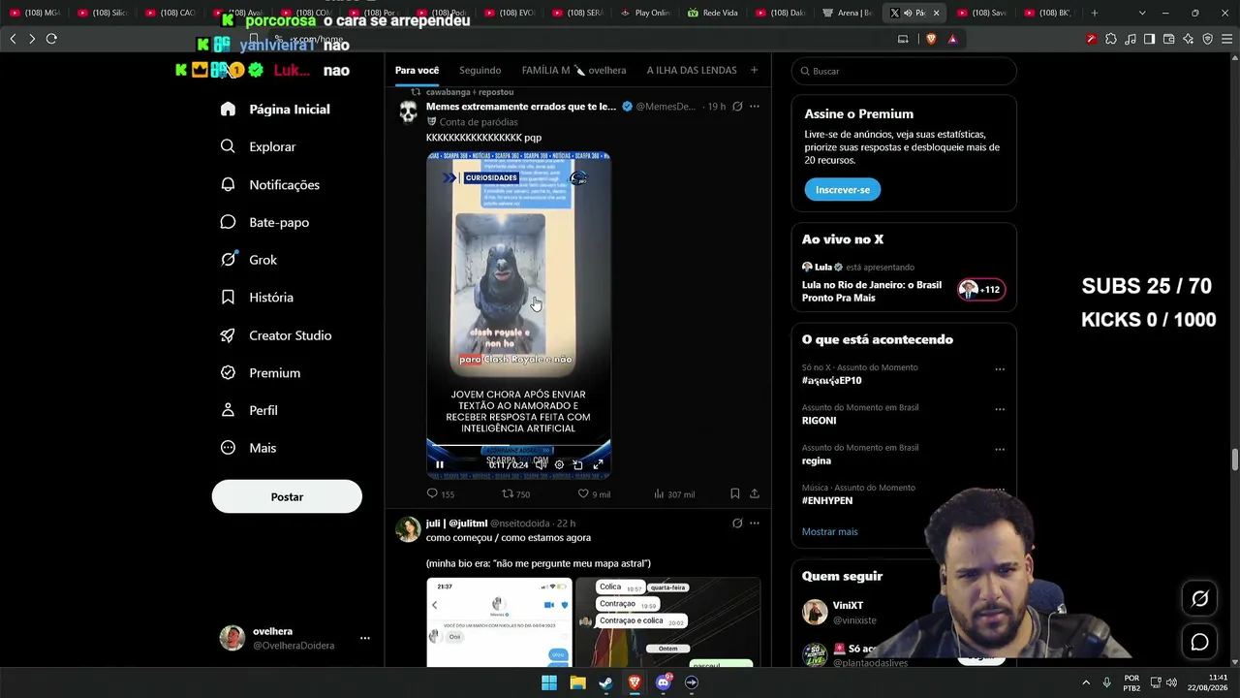Open Creator Studio
This screenshot has height=698, width=1240.
point(276,335)
